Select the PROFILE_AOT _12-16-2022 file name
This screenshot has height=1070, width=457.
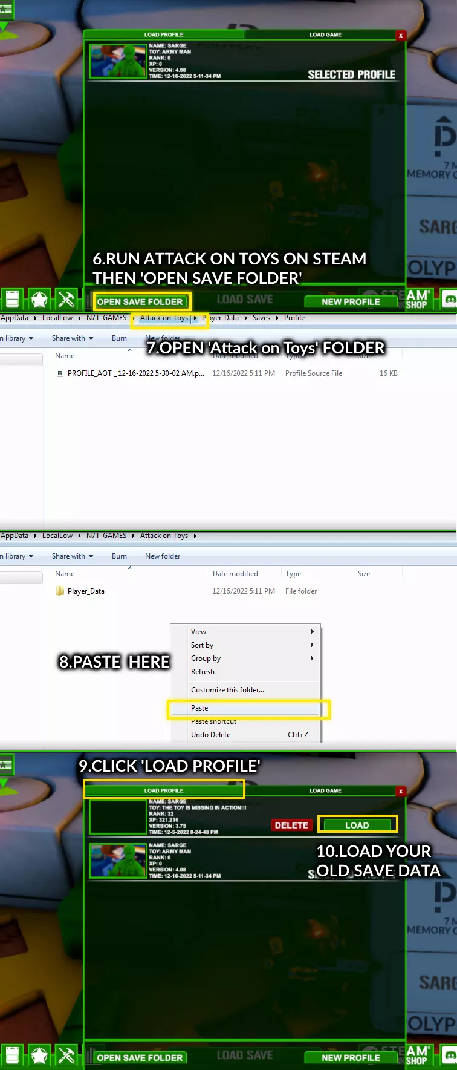pos(136,373)
